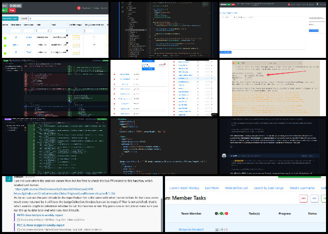
Task: Click the blue-bordered 48h filter button
Action: tap(314, 198)
